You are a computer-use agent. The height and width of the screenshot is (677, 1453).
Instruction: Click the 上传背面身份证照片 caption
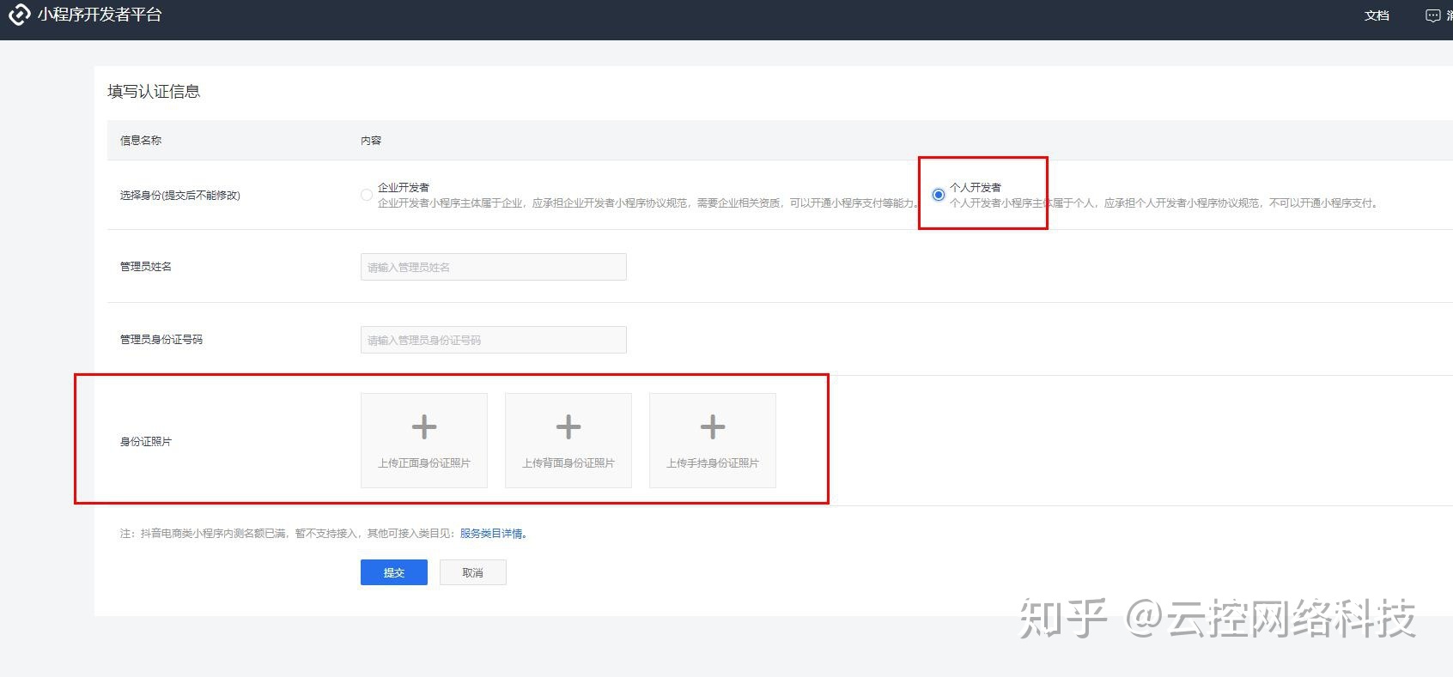pyautogui.click(x=568, y=463)
